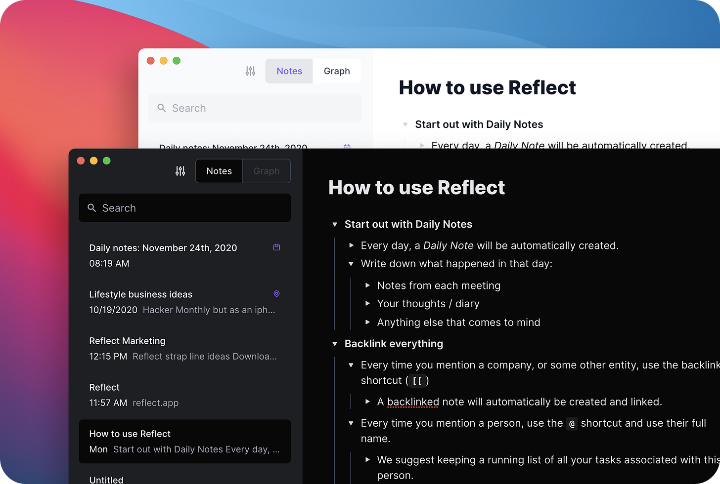Expand Notes from each meeting bullet
This screenshot has width=720, height=484.
367,285
